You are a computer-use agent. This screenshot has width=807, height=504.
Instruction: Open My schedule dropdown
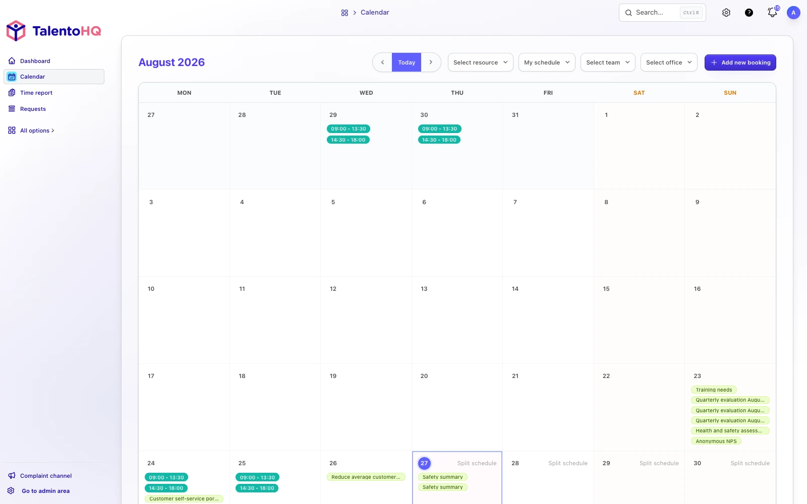click(547, 62)
